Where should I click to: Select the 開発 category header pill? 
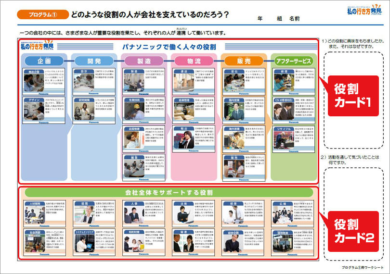(x=94, y=61)
